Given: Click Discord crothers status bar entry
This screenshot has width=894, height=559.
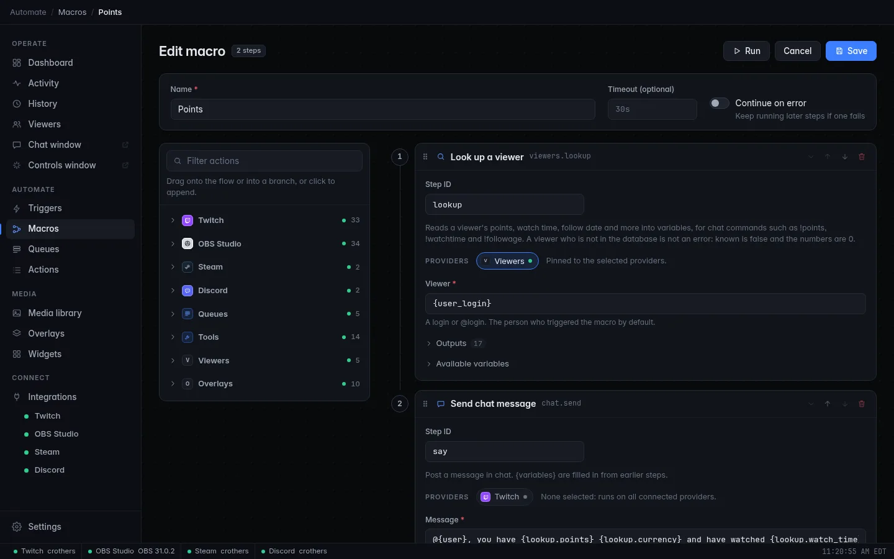Looking at the screenshot, I should [x=294, y=552].
